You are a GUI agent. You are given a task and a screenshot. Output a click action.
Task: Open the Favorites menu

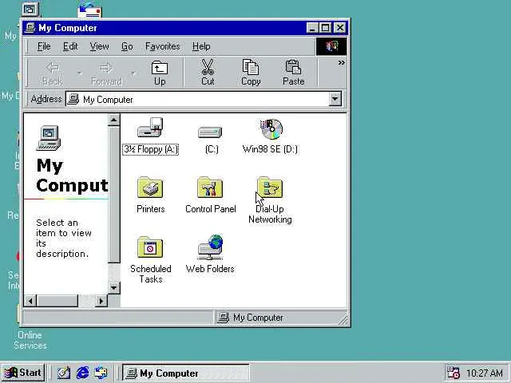click(163, 46)
